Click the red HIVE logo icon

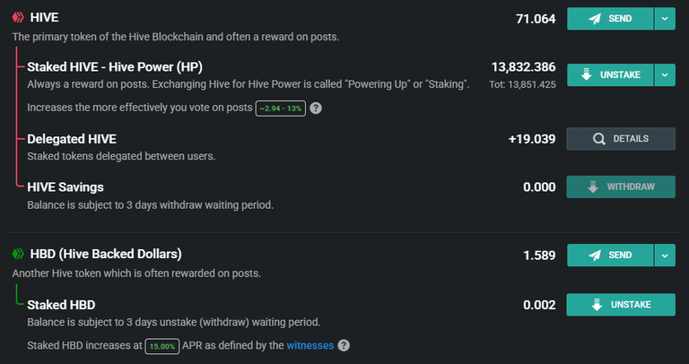click(18, 18)
